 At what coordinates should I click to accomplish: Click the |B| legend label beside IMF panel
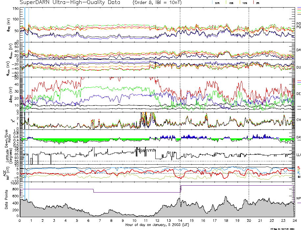pos(298,177)
